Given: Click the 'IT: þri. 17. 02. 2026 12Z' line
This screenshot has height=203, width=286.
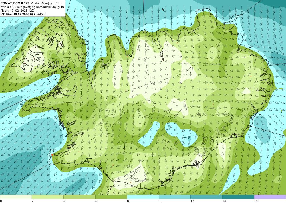Looking at the screenshot, I should (17, 10).
